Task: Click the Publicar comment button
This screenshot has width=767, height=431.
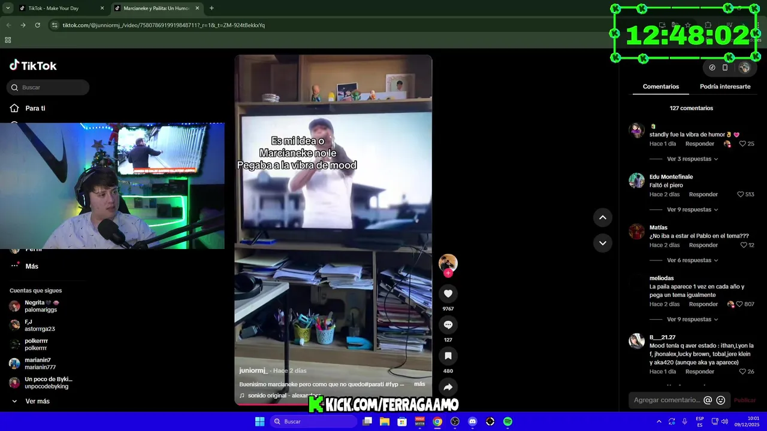Action: [x=745, y=400]
